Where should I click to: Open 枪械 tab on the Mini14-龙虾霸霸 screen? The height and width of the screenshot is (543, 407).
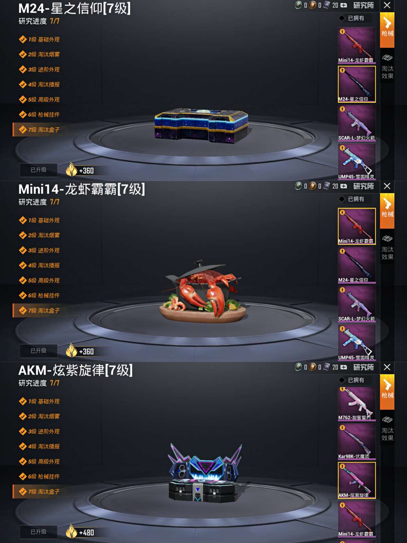click(387, 211)
